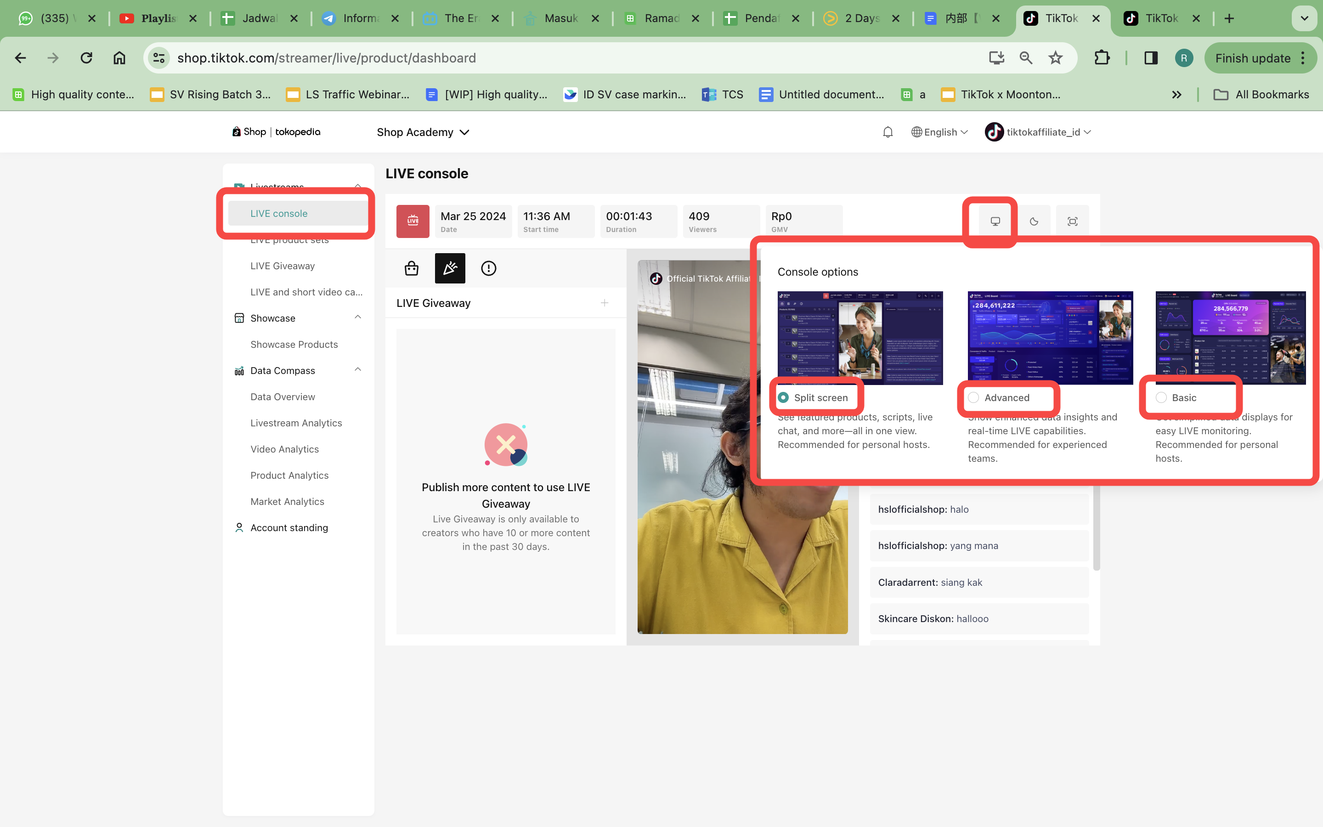Click the Finish update button
Viewport: 1323px width, 827px height.
point(1252,58)
